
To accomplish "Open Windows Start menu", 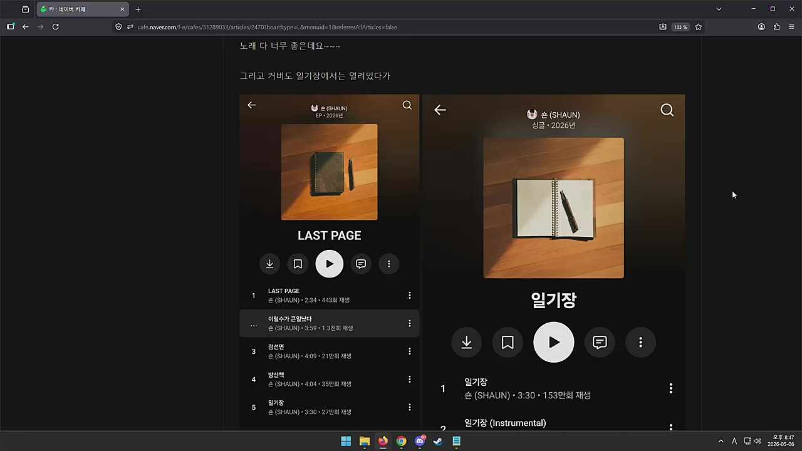I will (x=346, y=441).
